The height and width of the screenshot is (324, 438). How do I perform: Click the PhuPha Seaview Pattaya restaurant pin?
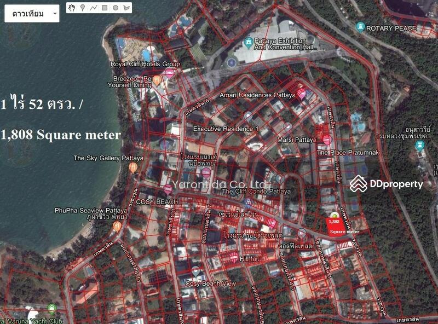coord(117,227)
